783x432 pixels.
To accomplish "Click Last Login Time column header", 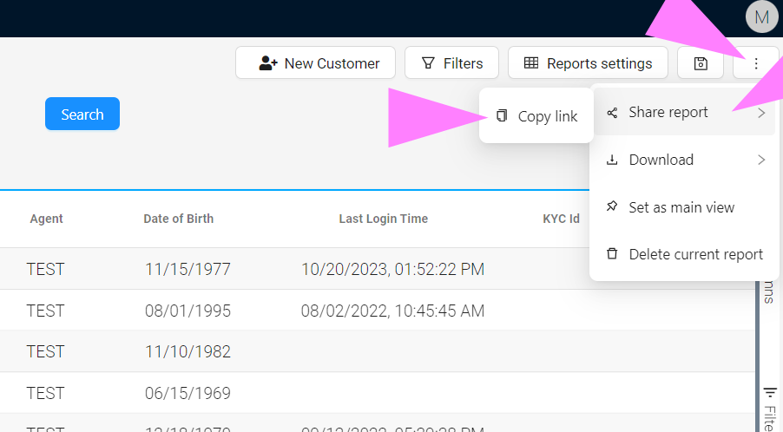I will (x=384, y=219).
